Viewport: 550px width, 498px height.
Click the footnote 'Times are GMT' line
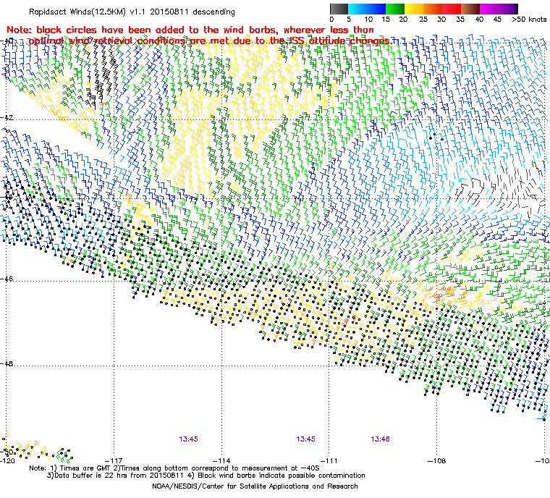click(x=174, y=468)
